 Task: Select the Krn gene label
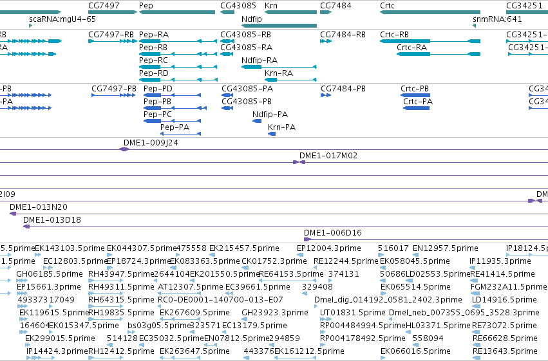271,6
